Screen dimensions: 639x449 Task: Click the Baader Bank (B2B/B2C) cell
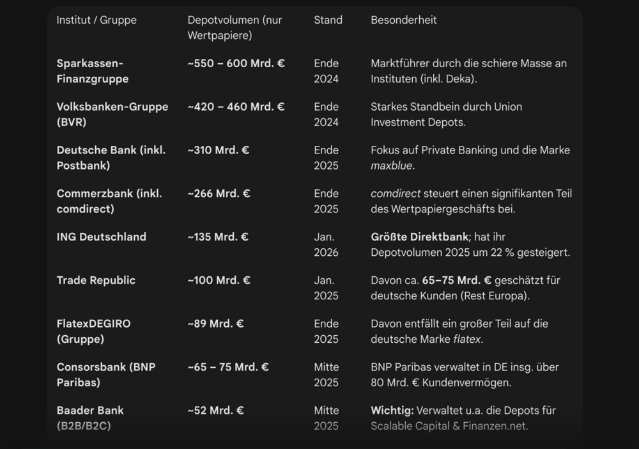[x=90, y=418]
